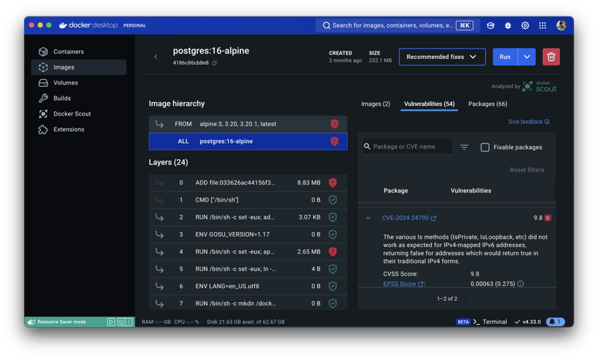Select layer 0 ADD file:033626ac44156f3 row
Viewport: 598px width, 359px height.
[248, 183]
